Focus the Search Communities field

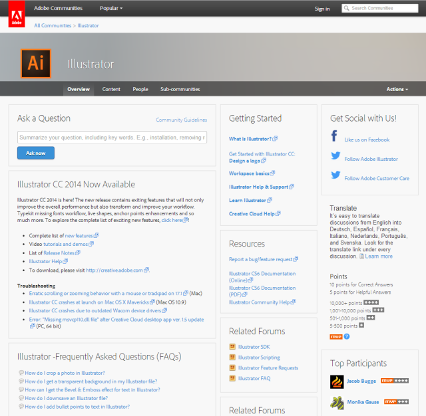[380, 8]
